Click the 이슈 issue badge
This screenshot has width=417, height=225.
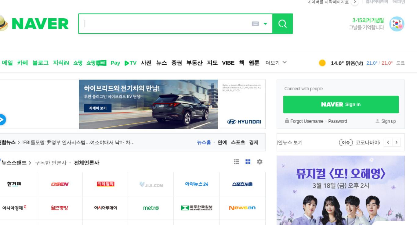coord(346,142)
